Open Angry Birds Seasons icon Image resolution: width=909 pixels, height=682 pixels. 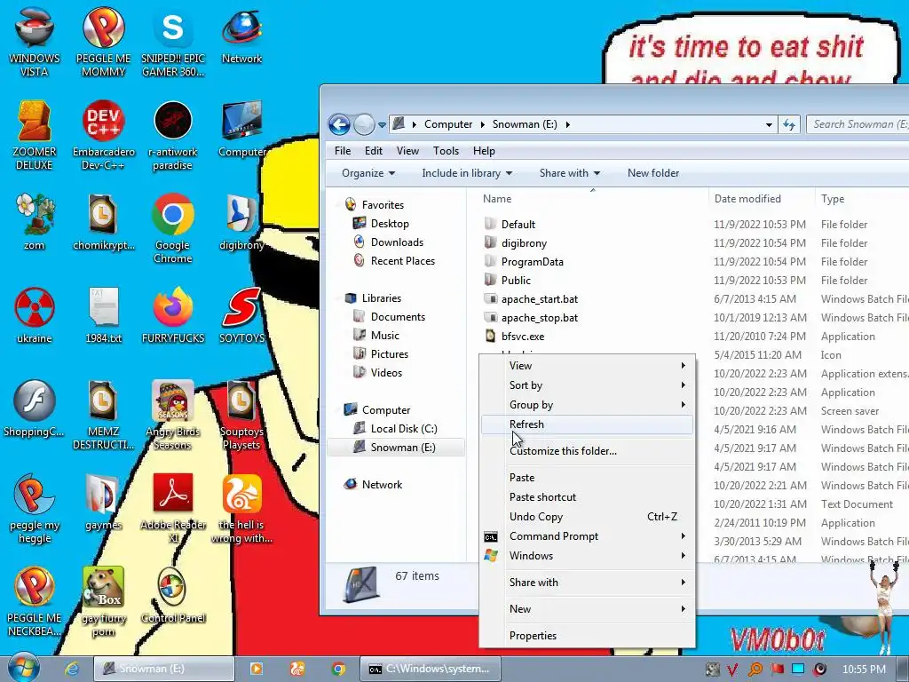click(173, 416)
